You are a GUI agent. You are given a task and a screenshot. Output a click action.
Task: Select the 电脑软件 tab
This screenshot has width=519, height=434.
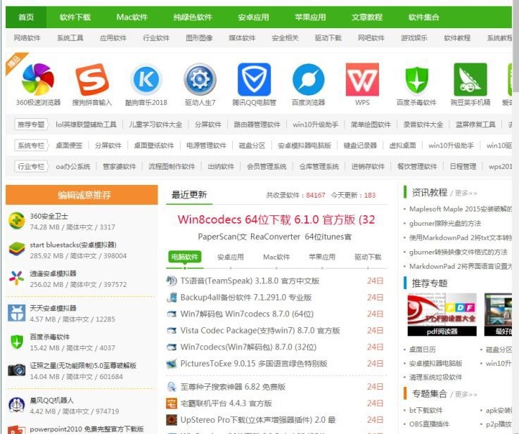[x=185, y=257]
